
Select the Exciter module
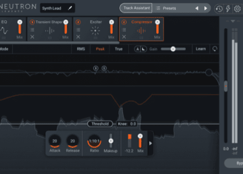click(x=95, y=29)
